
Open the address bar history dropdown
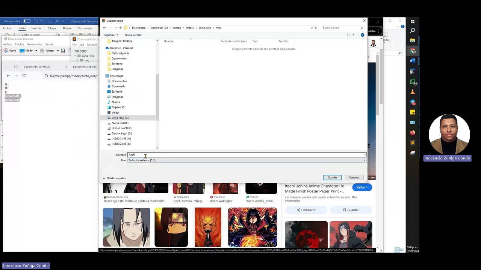click(312, 28)
